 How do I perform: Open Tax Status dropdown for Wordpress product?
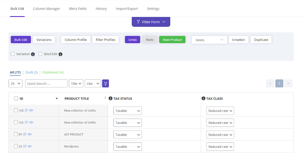(x=128, y=147)
